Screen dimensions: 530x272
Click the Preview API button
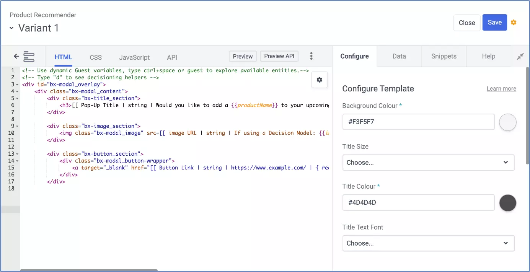[x=279, y=56]
